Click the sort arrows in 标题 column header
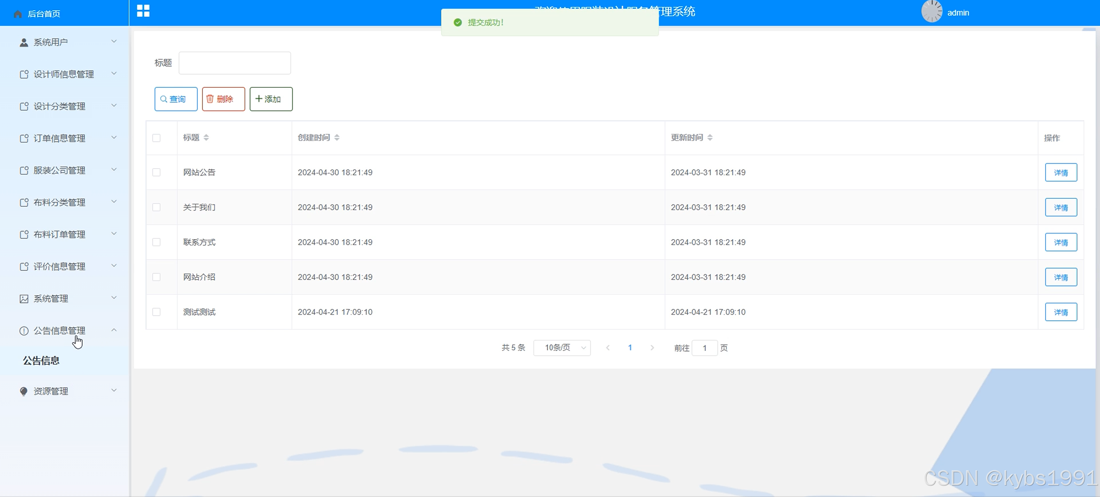The height and width of the screenshot is (497, 1100). pyautogui.click(x=206, y=137)
